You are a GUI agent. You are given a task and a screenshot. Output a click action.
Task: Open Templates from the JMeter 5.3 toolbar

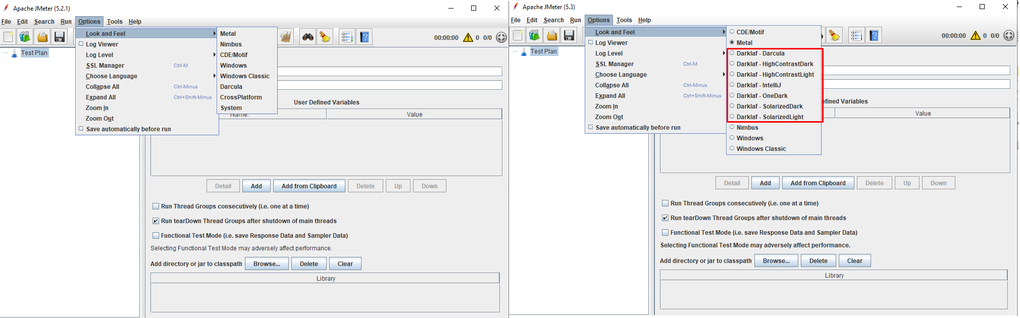tap(534, 35)
